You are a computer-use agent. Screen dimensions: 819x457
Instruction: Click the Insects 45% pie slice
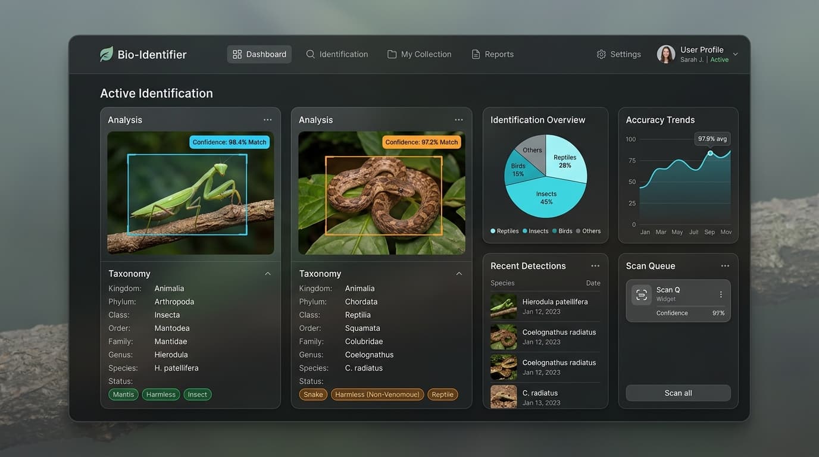click(x=546, y=198)
